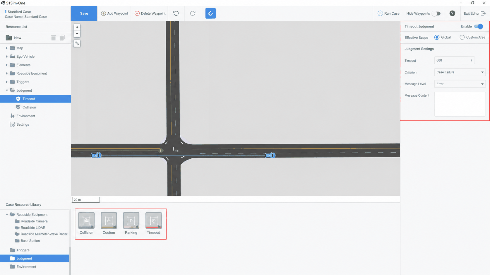Select the ruler measurement tool
Screen dimensions: 490x275
tap(77, 43)
